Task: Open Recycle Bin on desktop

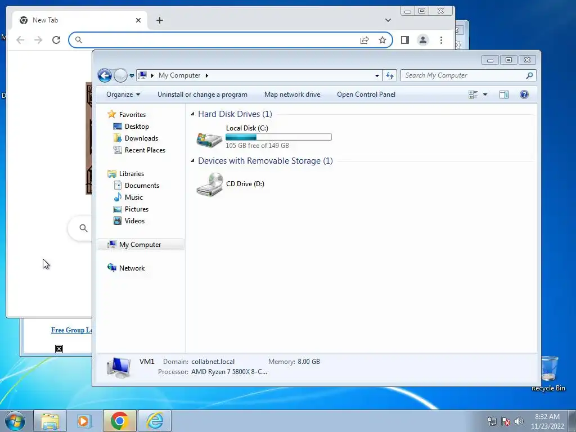Action: 548,373
